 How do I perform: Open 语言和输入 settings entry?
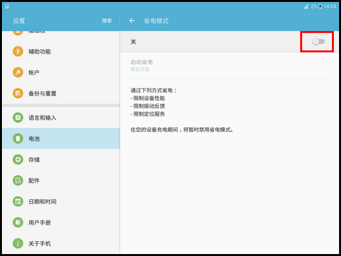pyautogui.click(x=61, y=118)
